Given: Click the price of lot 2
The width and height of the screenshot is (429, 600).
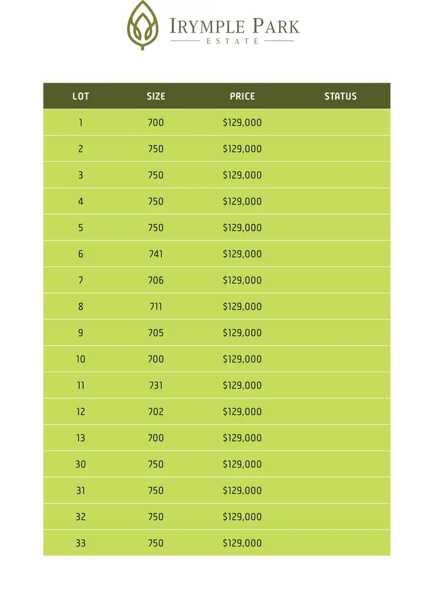Looking at the screenshot, I should [243, 148].
